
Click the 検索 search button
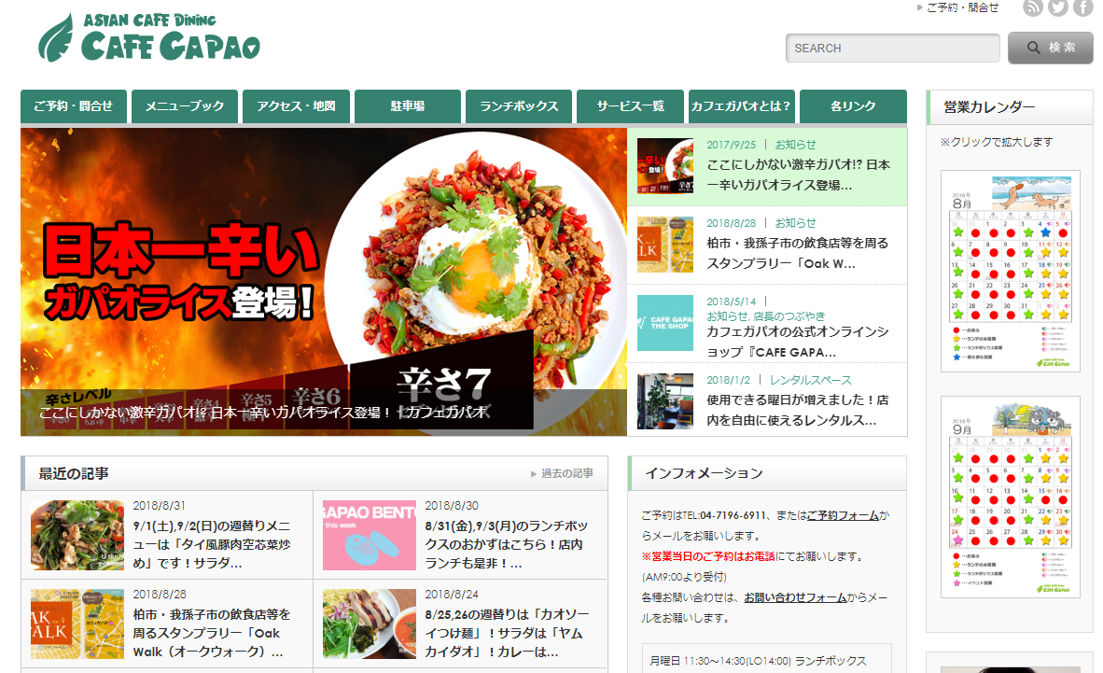click(1050, 48)
